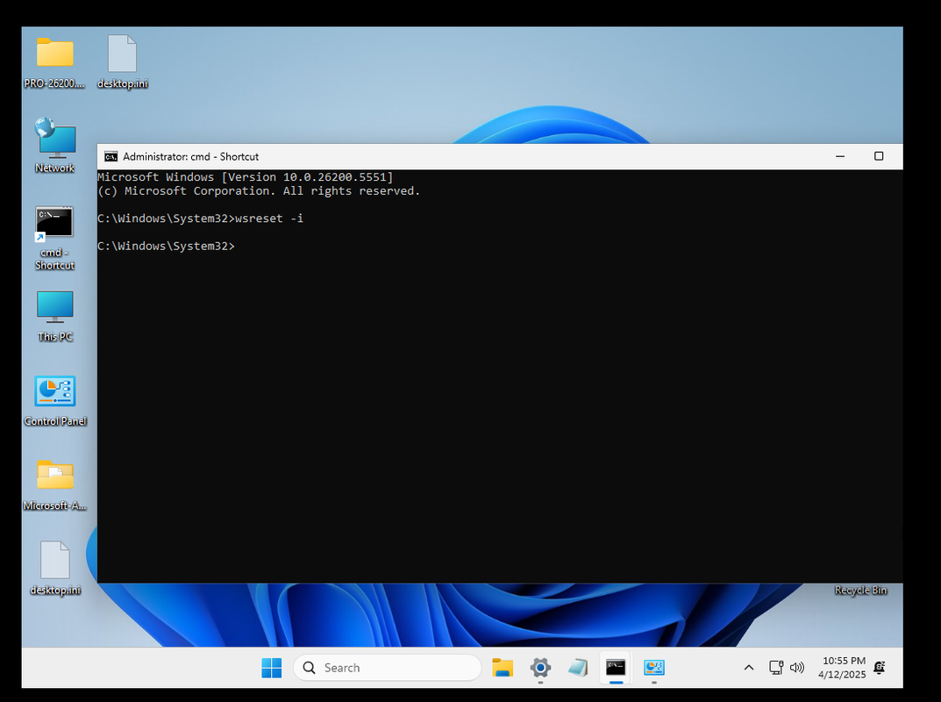Select the This PC desktop icon

(x=54, y=317)
